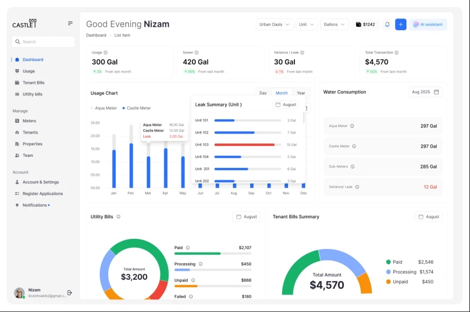Screen dimensions: 470x312
Task: Click the green Paid progress bar
Action: [197, 254]
